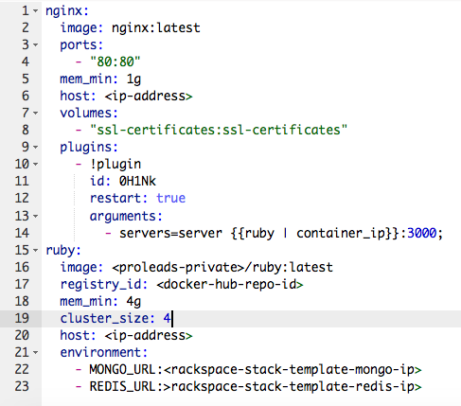Collapse the ports section fold arrow
Screen dimensions: 461x406
(x=36, y=45)
